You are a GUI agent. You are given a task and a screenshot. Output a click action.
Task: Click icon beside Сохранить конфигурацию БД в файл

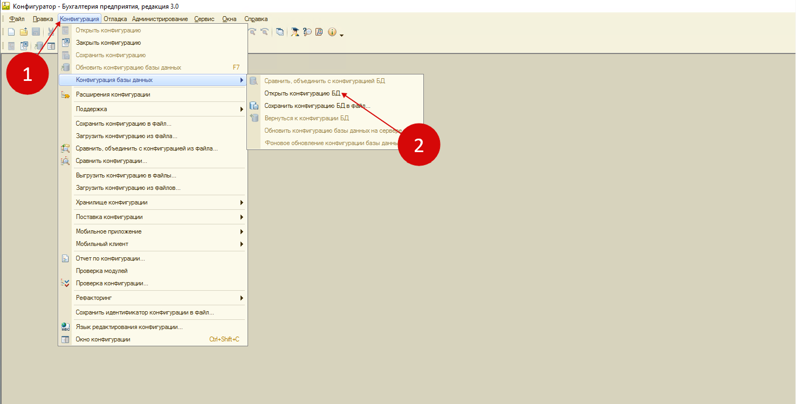click(254, 106)
